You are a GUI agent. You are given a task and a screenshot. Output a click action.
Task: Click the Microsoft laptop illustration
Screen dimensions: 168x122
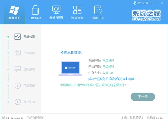(70, 68)
